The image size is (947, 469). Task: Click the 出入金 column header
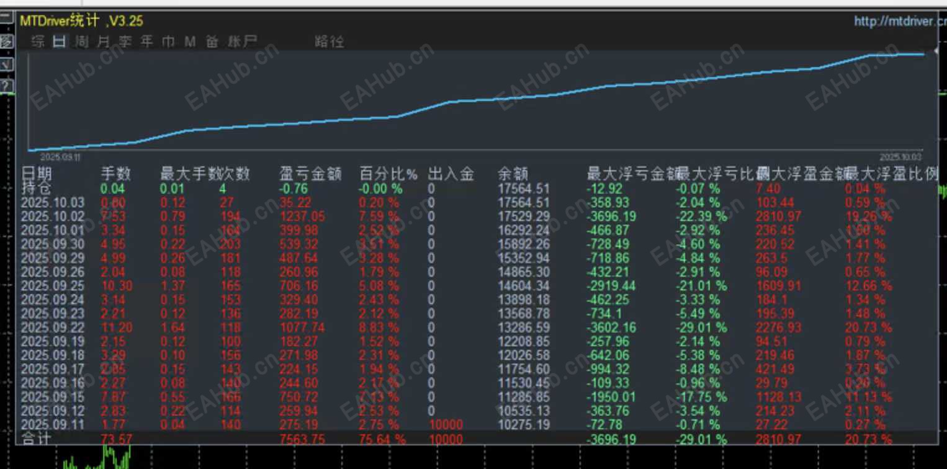(x=451, y=174)
